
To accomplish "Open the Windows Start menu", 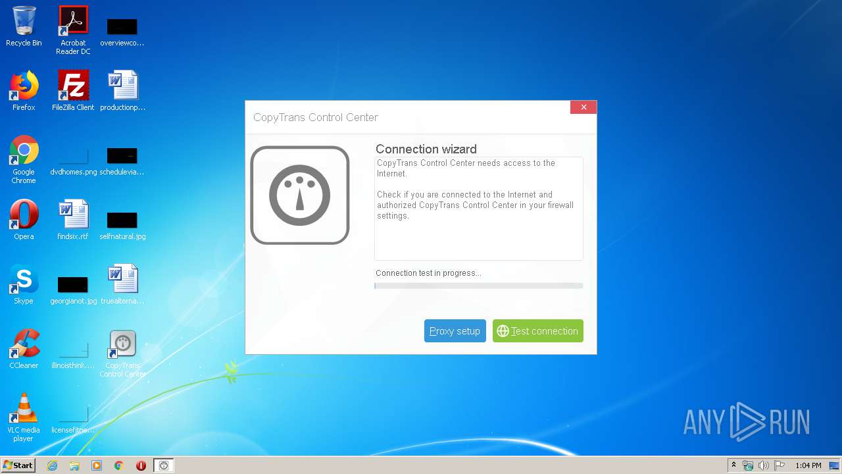I will click(x=18, y=465).
